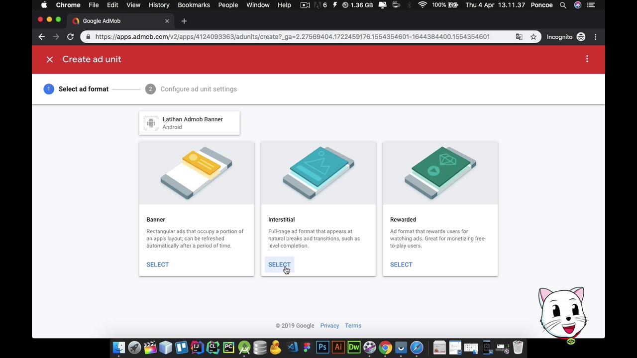
Task: Open Illustrator from the Dock
Action: click(338, 347)
